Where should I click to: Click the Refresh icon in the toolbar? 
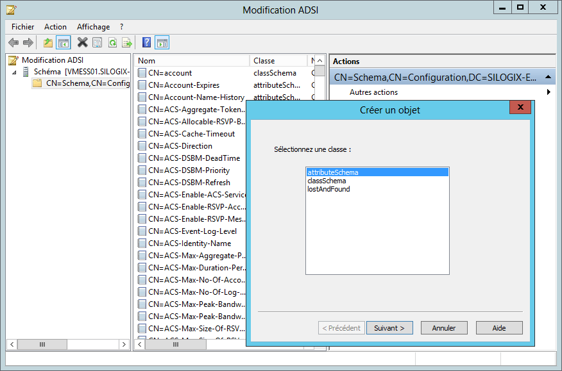coord(114,42)
